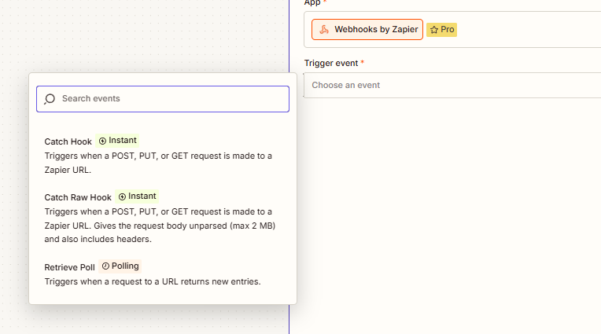This screenshot has width=601, height=334.
Task: Click the Trigger event field label
Action: coord(331,63)
